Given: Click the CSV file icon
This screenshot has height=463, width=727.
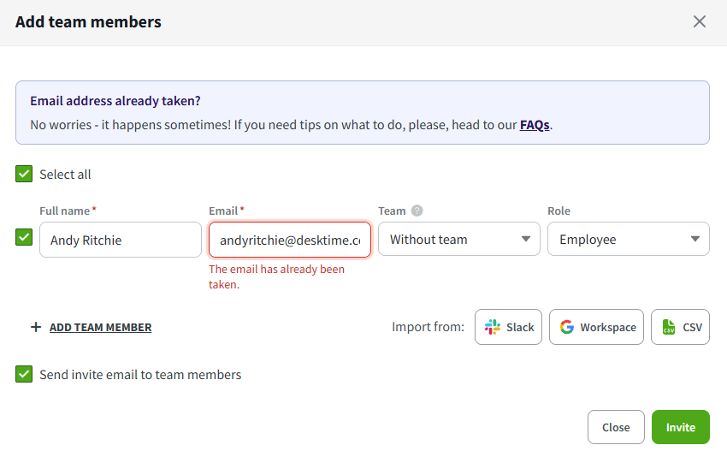Looking at the screenshot, I should click(x=669, y=327).
